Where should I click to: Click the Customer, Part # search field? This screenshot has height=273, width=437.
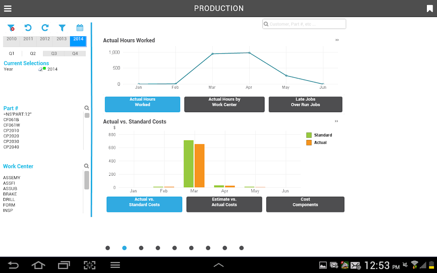pyautogui.click(x=304, y=24)
